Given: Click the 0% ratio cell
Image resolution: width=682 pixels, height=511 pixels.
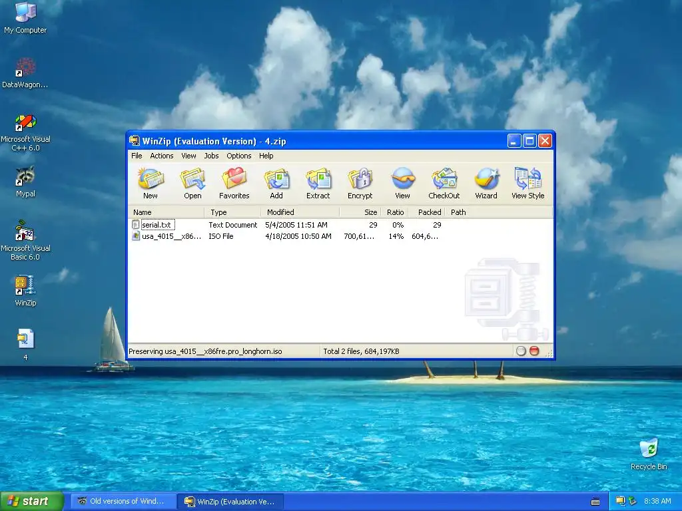Looking at the screenshot, I should pyautogui.click(x=398, y=225).
